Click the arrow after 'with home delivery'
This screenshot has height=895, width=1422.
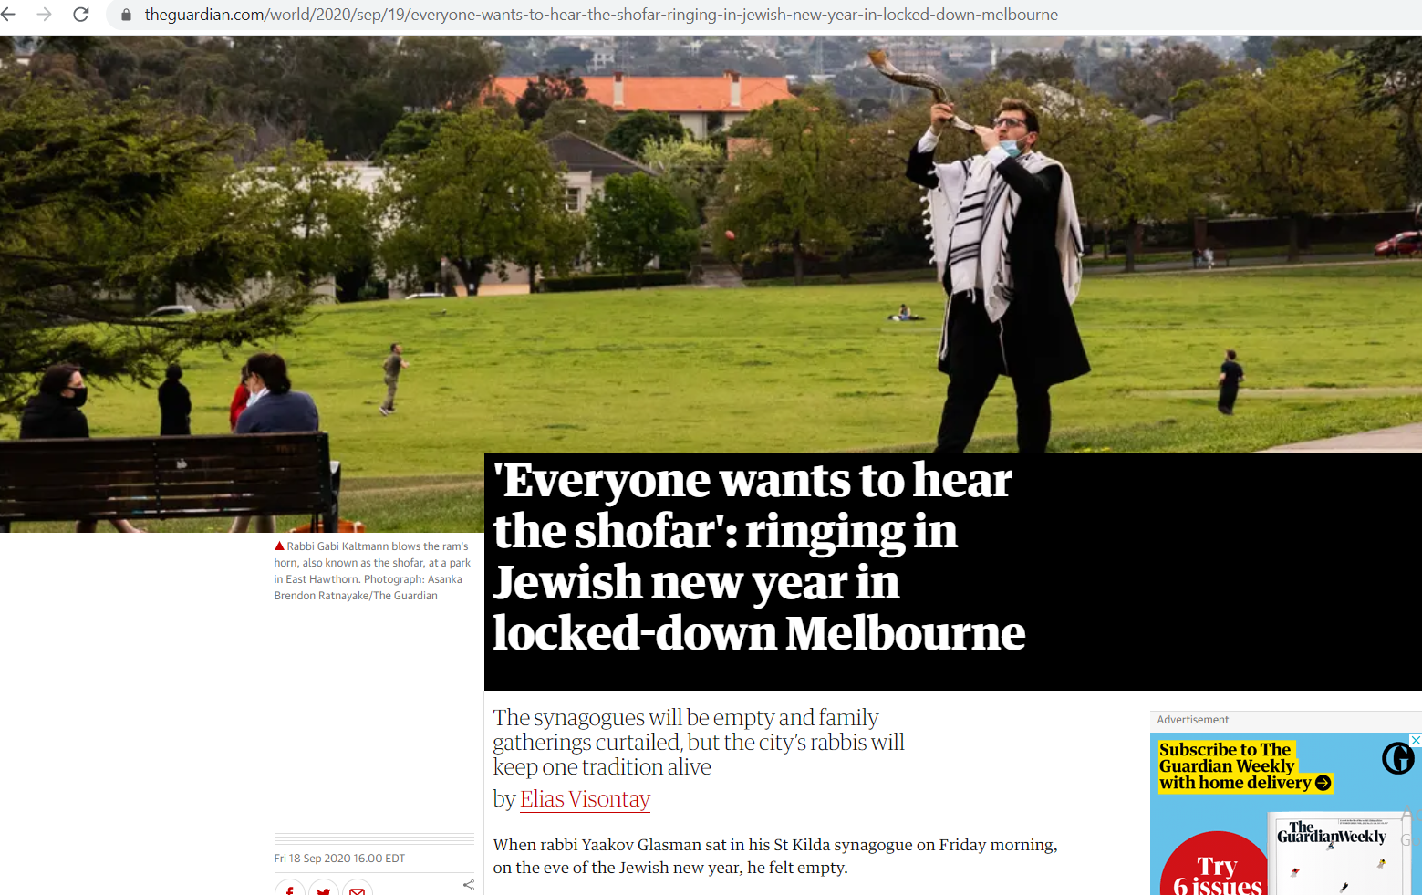1323,783
